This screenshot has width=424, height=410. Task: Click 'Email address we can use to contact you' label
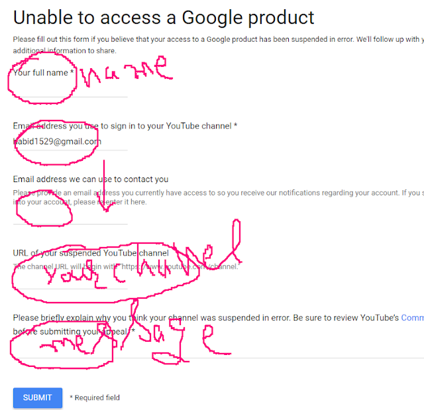[91, 179]
